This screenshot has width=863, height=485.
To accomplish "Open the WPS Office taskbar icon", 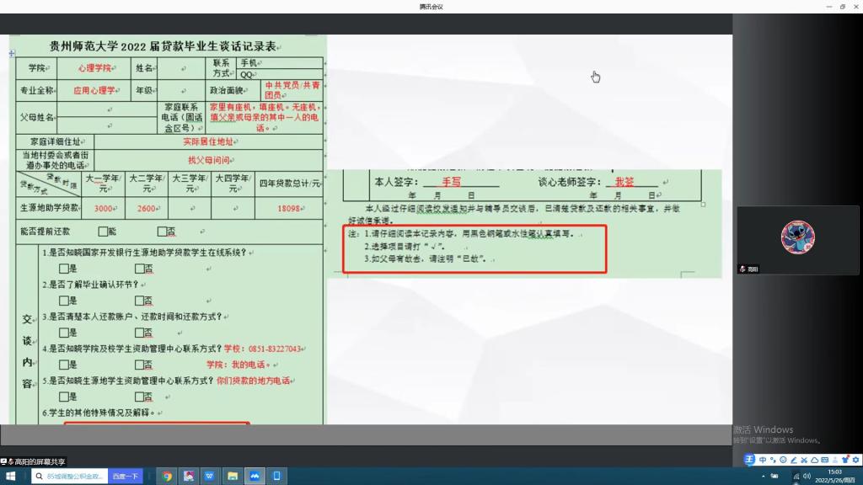I will [210, 477].
